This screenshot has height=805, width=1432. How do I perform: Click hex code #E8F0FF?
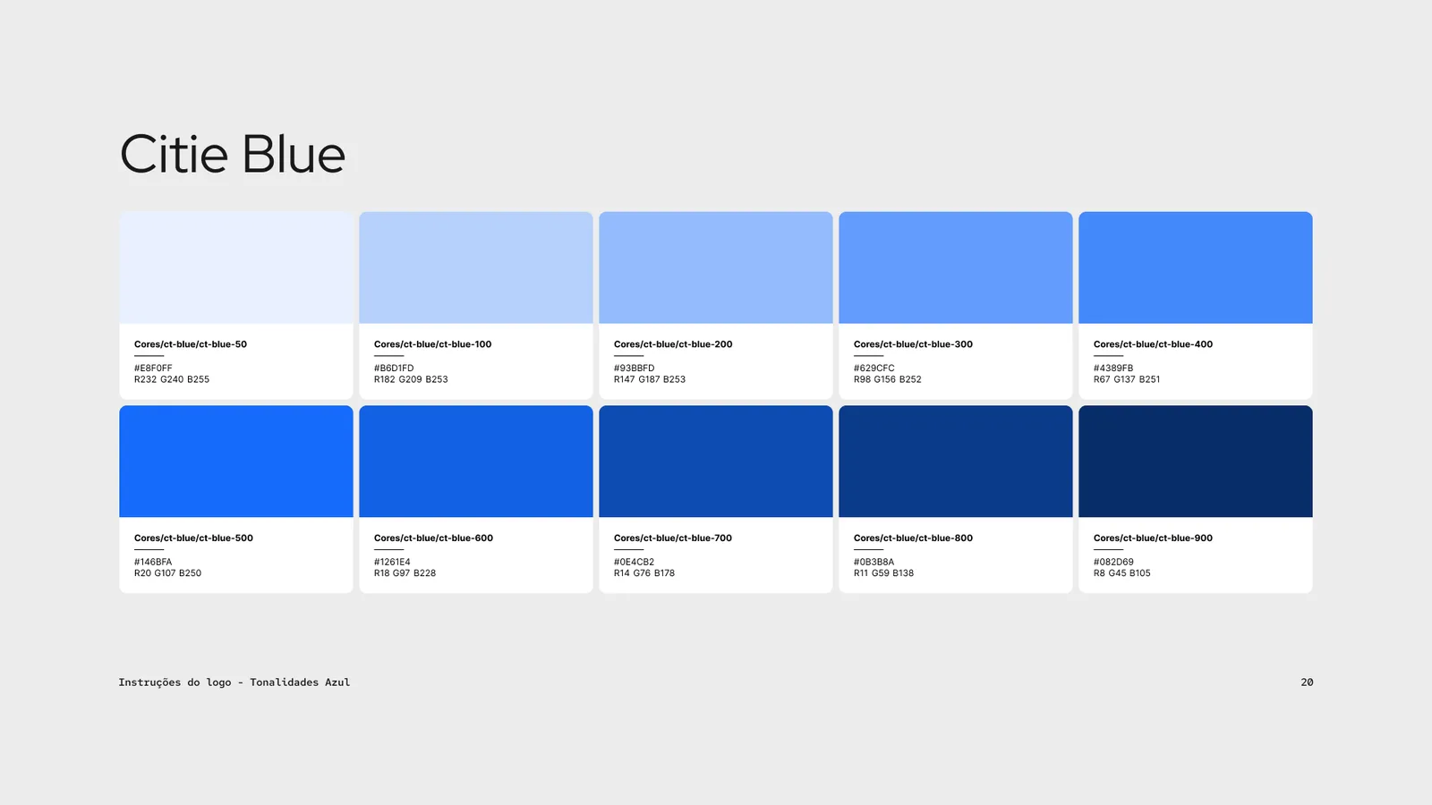point(153,369)
